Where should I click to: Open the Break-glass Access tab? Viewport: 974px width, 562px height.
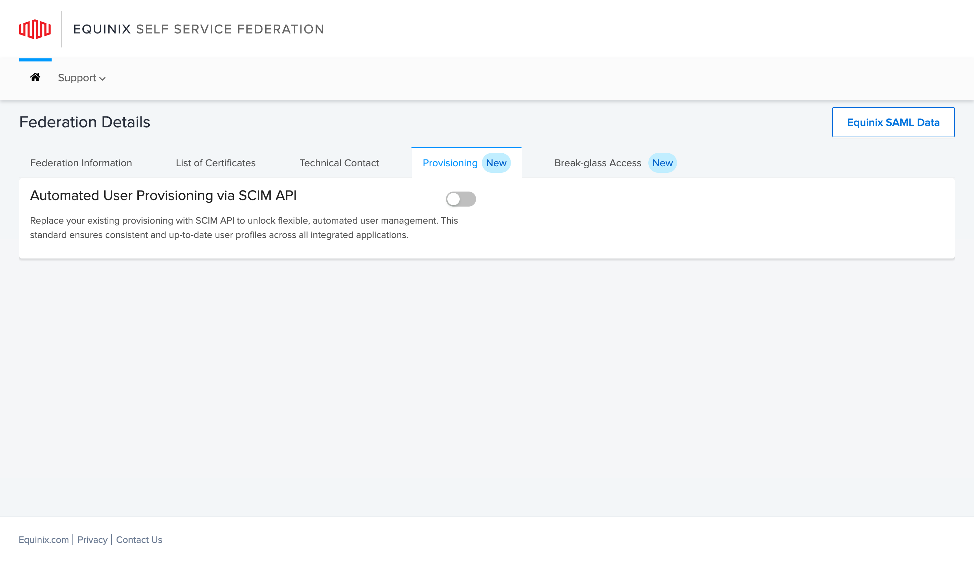coord(615,163)
